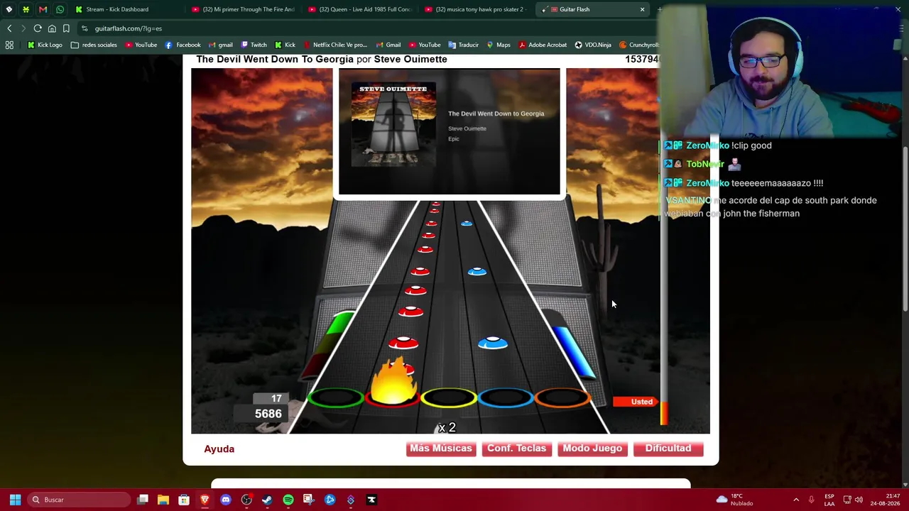Click the Modo Juego button

coord(592,449)
